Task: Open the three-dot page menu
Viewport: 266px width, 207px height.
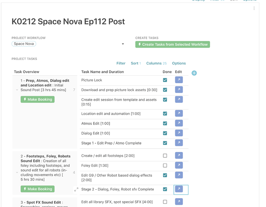Action: coord(254,8)
